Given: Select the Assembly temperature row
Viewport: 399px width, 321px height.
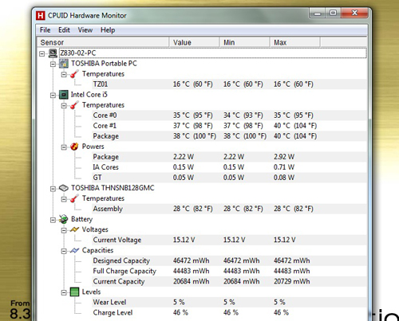Looking at the screenshot, I should 229,209.
